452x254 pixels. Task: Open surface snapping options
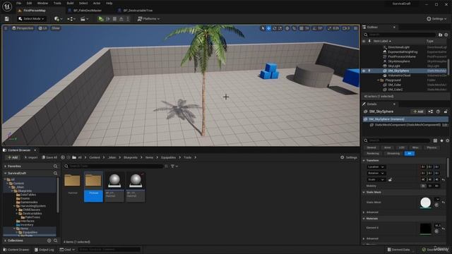pyautogui.click(x=294, y=28)
